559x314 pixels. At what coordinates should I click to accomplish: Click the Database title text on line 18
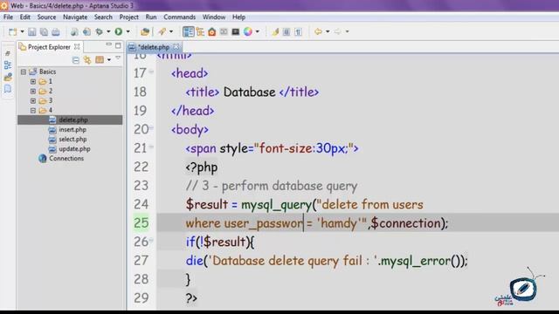(250, 92)
